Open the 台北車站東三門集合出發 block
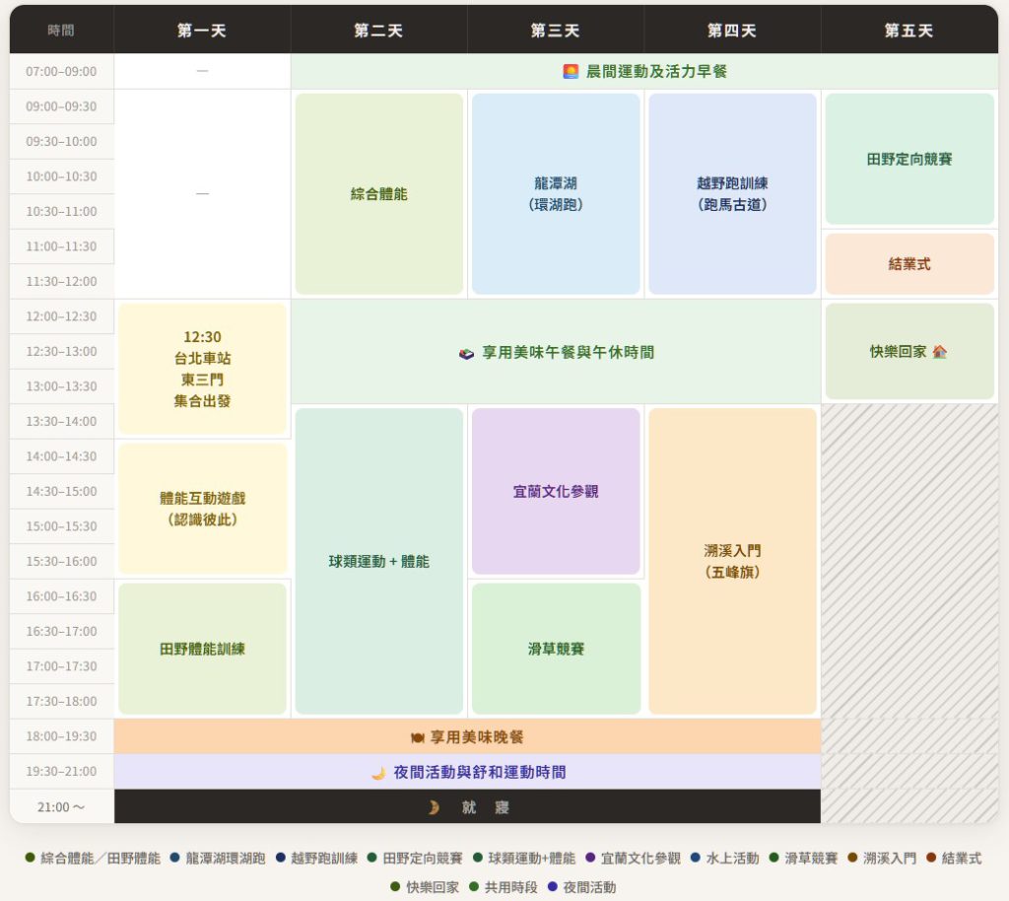Screen dimensions: 1009x901 (x=202, y=369)
